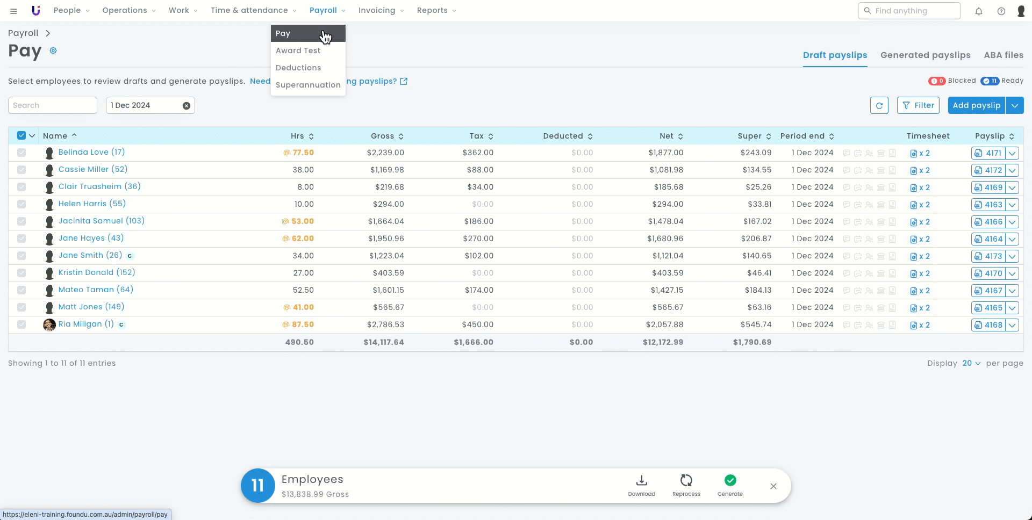Select Deductions from the Payroll menu
The image size is (1032, 520).
pyautogui.click(x=298, y=68)
